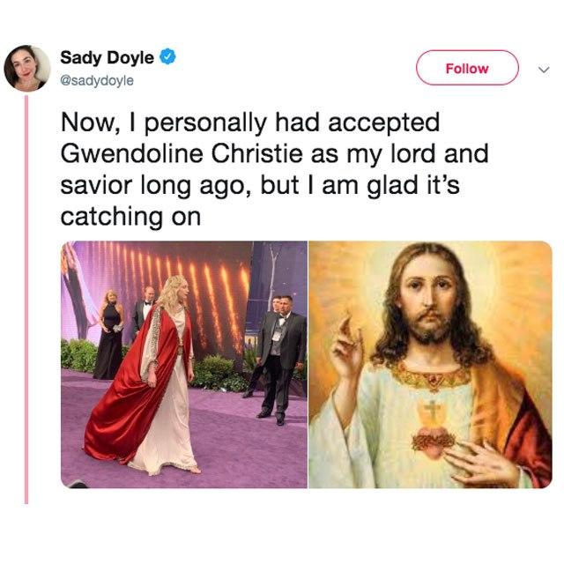Click the sacred heart in the painting
The height and width of the screenshot is (564, 564).
tap(434, 434)
